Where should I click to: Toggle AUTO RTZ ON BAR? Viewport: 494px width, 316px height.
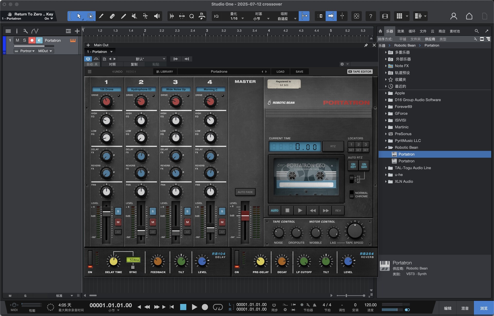pyautogui.click(x=364, y=166)
